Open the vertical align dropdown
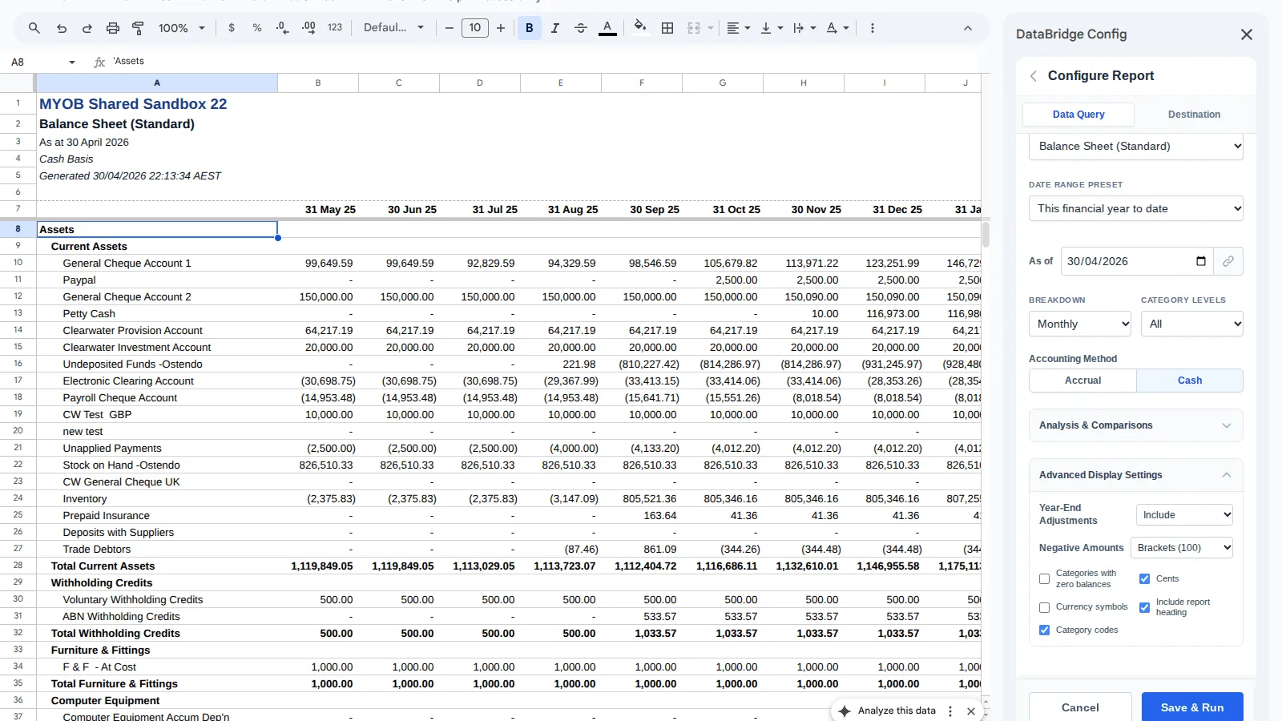Viewport: 1282px width, 721px height. [x=772, y=28]
